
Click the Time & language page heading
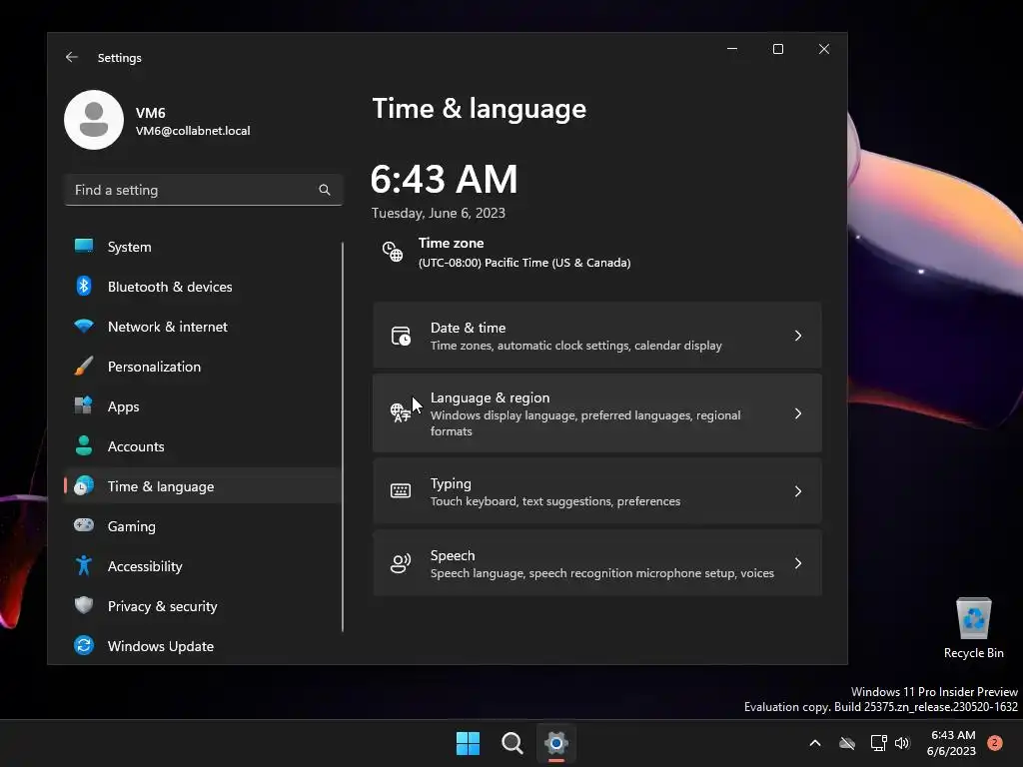pyautogui.click(x=479, y=108)
